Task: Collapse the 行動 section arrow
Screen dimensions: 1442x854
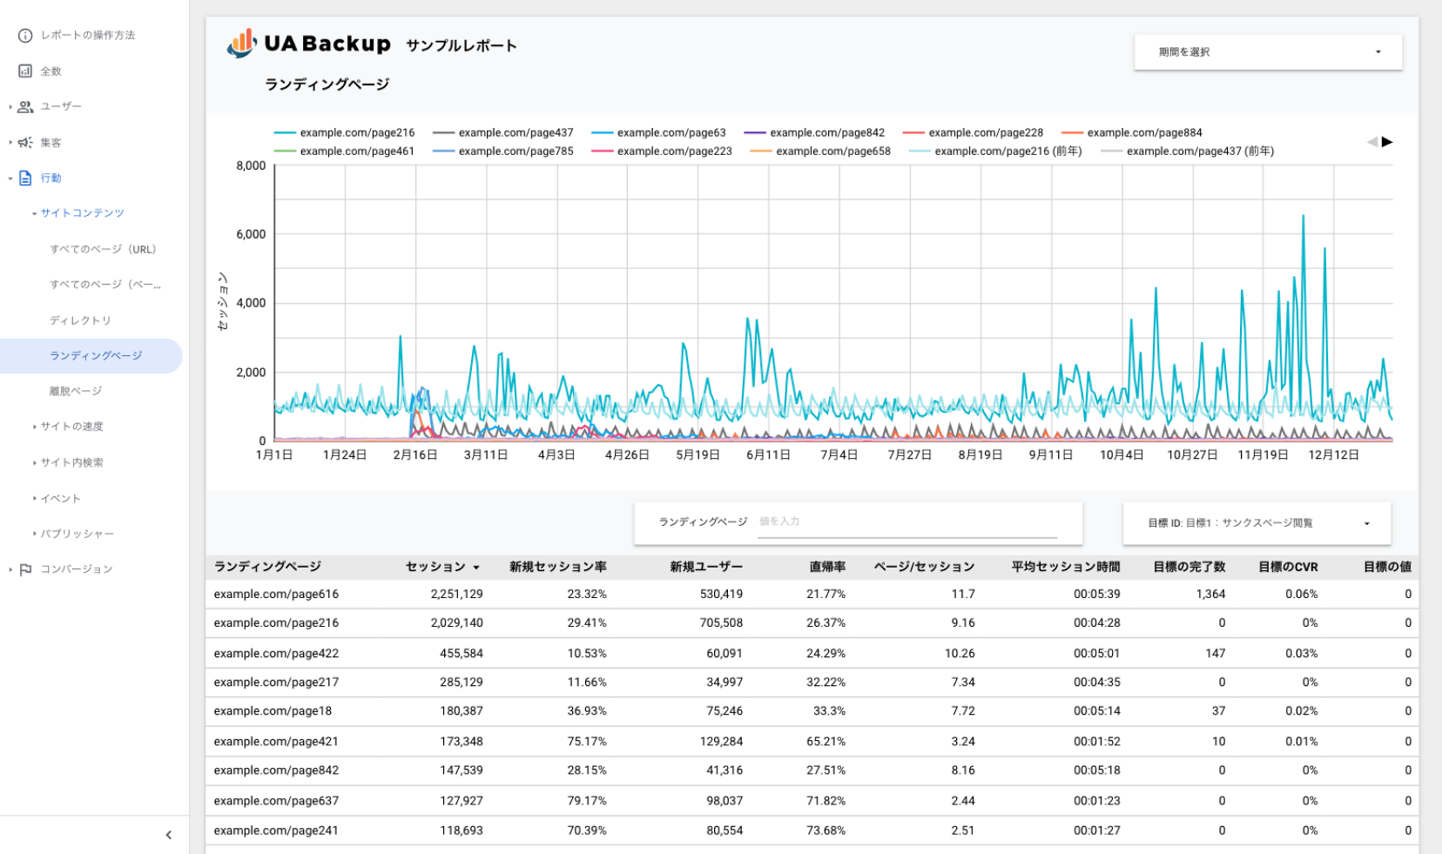Action: 10,178
